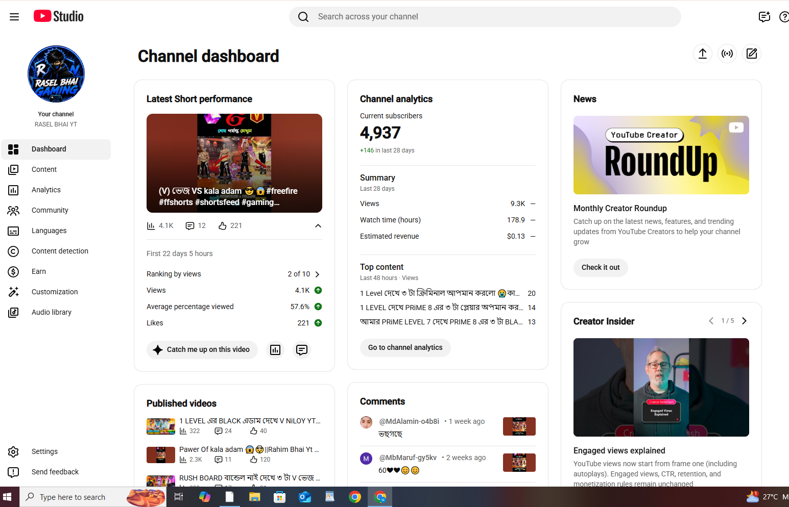Click Windows taskbar search box

[x=93, y=497]
